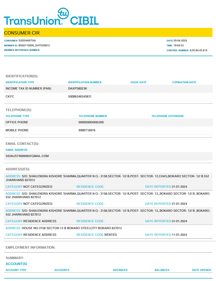Click the ACCOUNT(S) subsection heading
Image resolution: width=216 pixels, height=281 pixels.
pyautogui.click(x=16, y=264)
